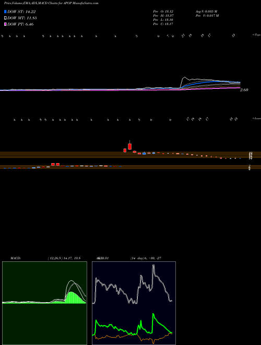Select the 'DOW PT: 6.46' label

point(20,24)
